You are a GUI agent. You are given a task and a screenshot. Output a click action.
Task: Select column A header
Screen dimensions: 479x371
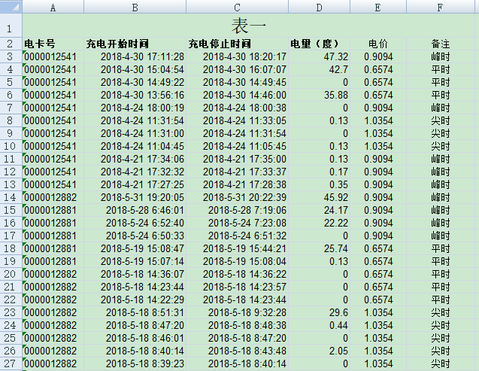pos(53,7)
